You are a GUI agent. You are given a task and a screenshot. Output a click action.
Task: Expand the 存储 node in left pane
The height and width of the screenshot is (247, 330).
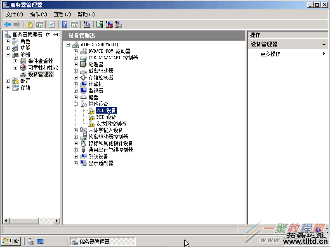(x=7, y=87)
